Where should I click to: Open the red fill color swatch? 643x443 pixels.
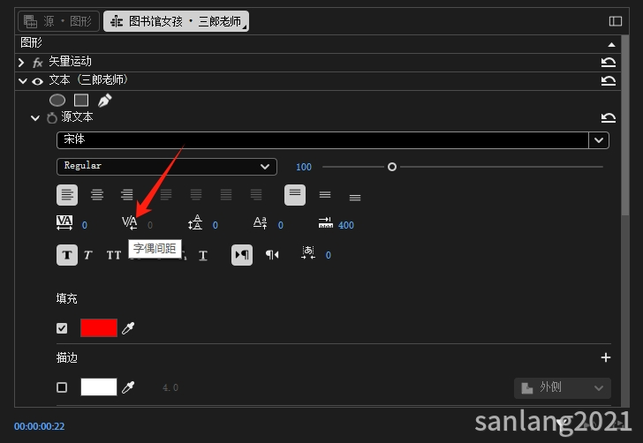coord(99,328)
